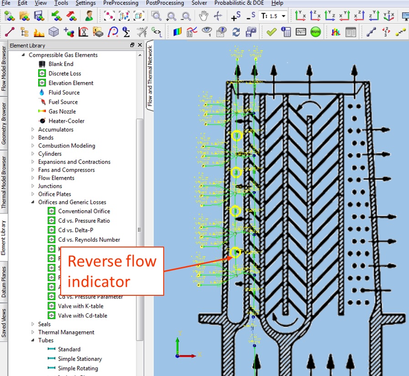This screenshot has width=409, height=376.
Task: Click the green user profile icon
Action: [x=89, y=16]
